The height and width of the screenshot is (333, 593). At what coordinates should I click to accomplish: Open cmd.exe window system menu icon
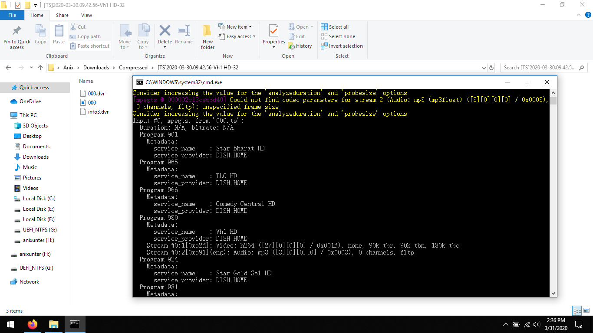(x=139, y=82)
